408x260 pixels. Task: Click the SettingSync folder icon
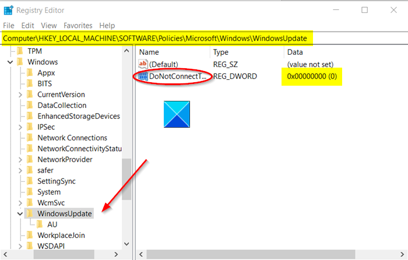tap(30, 181)
